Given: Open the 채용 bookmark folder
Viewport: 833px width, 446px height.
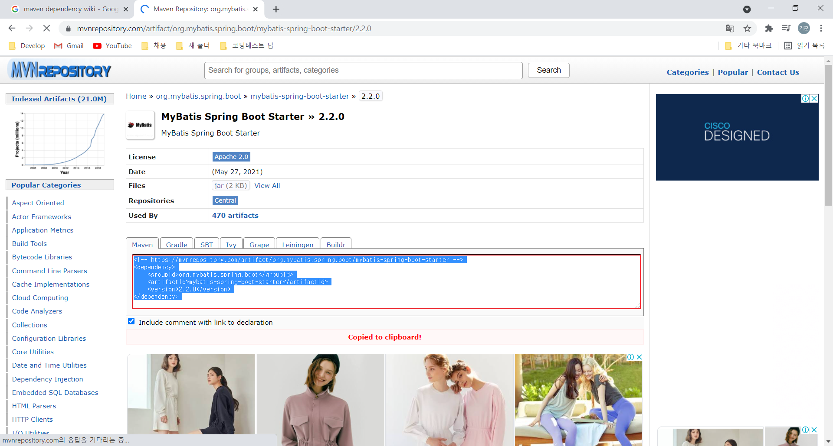Looking at the screenshot, I should tap(154, 45).
